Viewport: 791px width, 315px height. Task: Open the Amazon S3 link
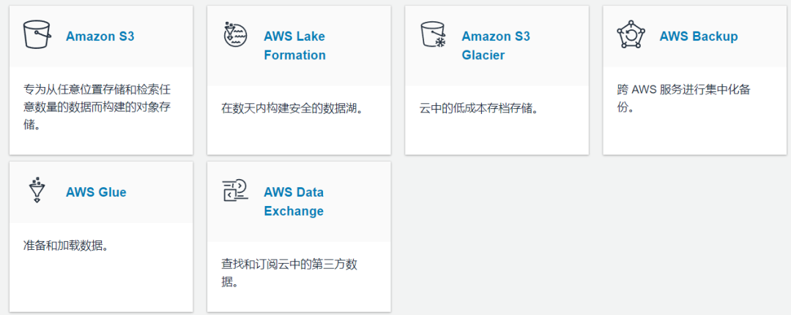[x=100, y=36]
